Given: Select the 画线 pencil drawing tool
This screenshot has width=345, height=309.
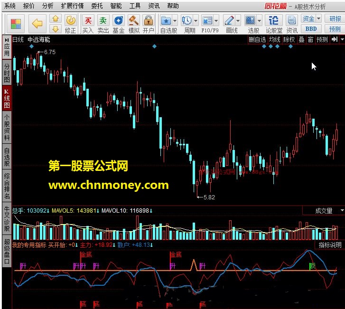Looking at the screenshot, I should 229,21.
